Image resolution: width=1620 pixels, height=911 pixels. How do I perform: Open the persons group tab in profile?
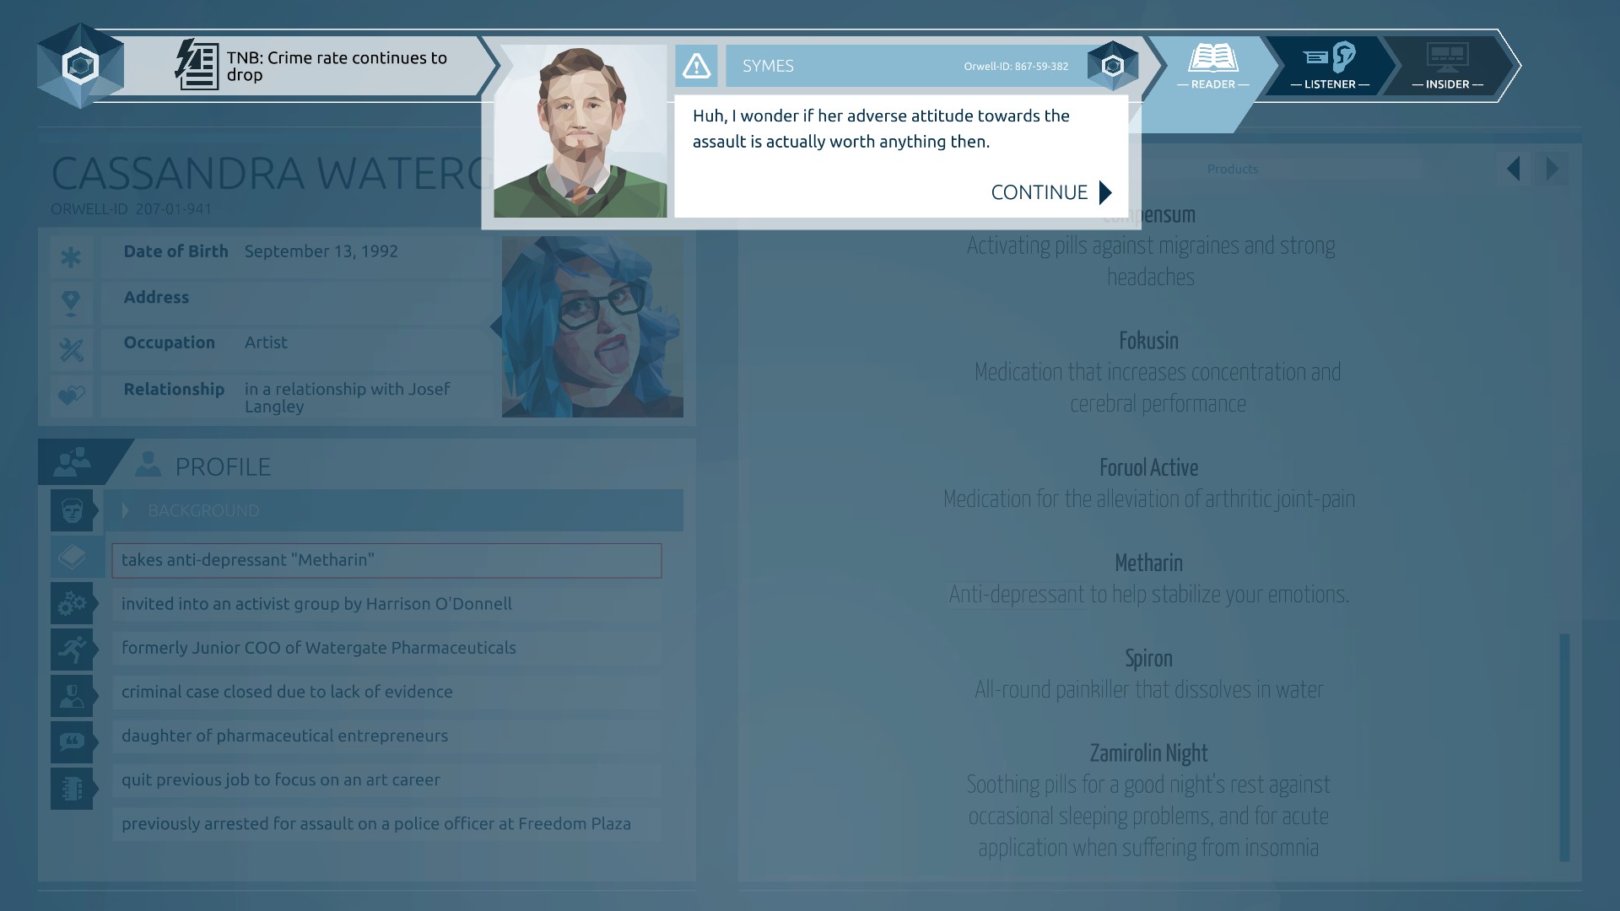tap(73, 461)
